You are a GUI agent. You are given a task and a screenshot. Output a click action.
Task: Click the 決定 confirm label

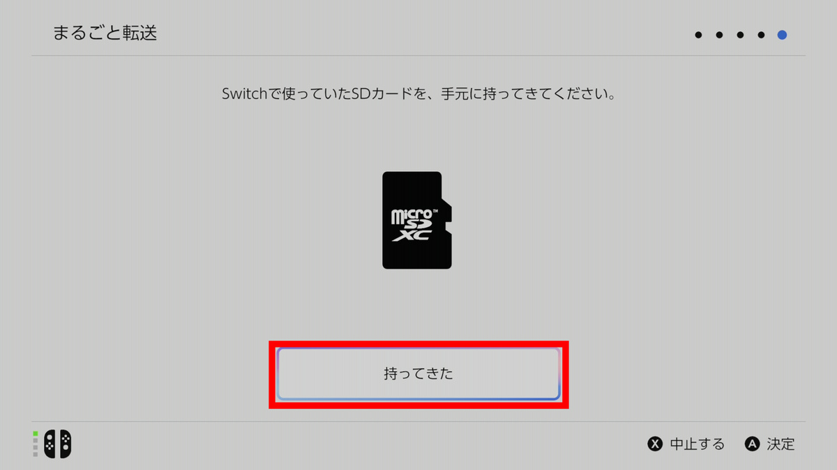(x=781, y=444)
